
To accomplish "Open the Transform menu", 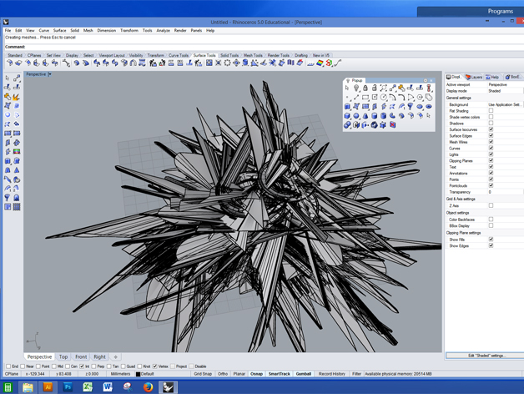I will [128, 30].
